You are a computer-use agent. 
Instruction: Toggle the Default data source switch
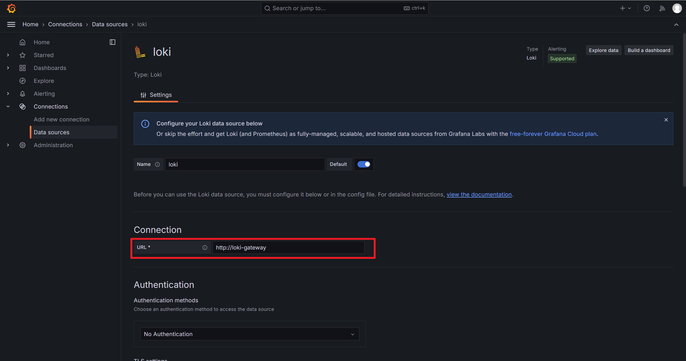click(364, 164)
